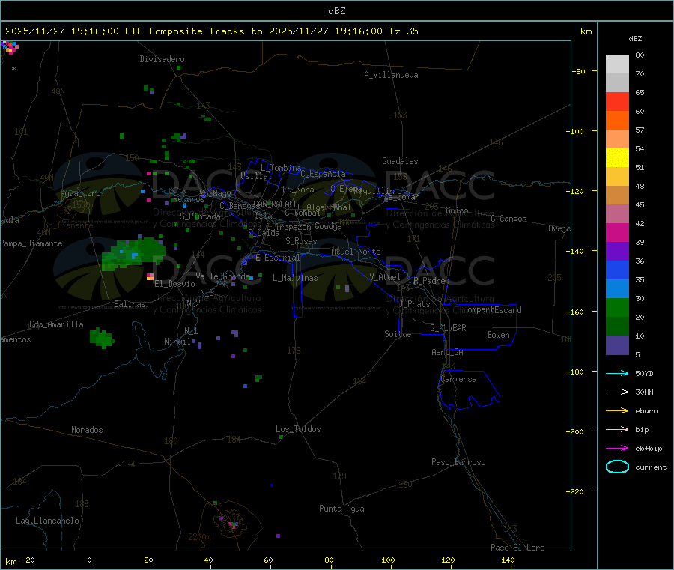Click the pink-yellow echo pixel near El_Desvio

[x=150, y=276]
